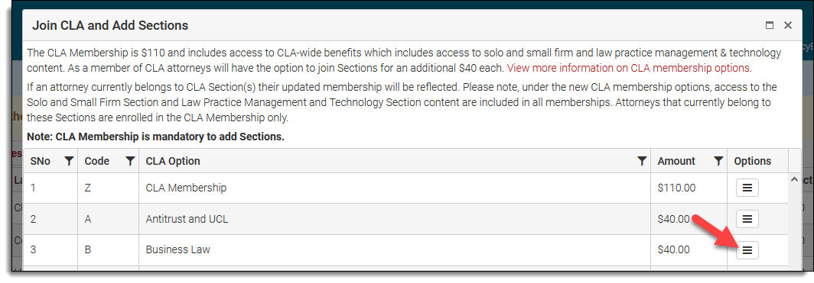Maximize the Join CLA dialog
814x283 pixels.
(x=770, y=25)
